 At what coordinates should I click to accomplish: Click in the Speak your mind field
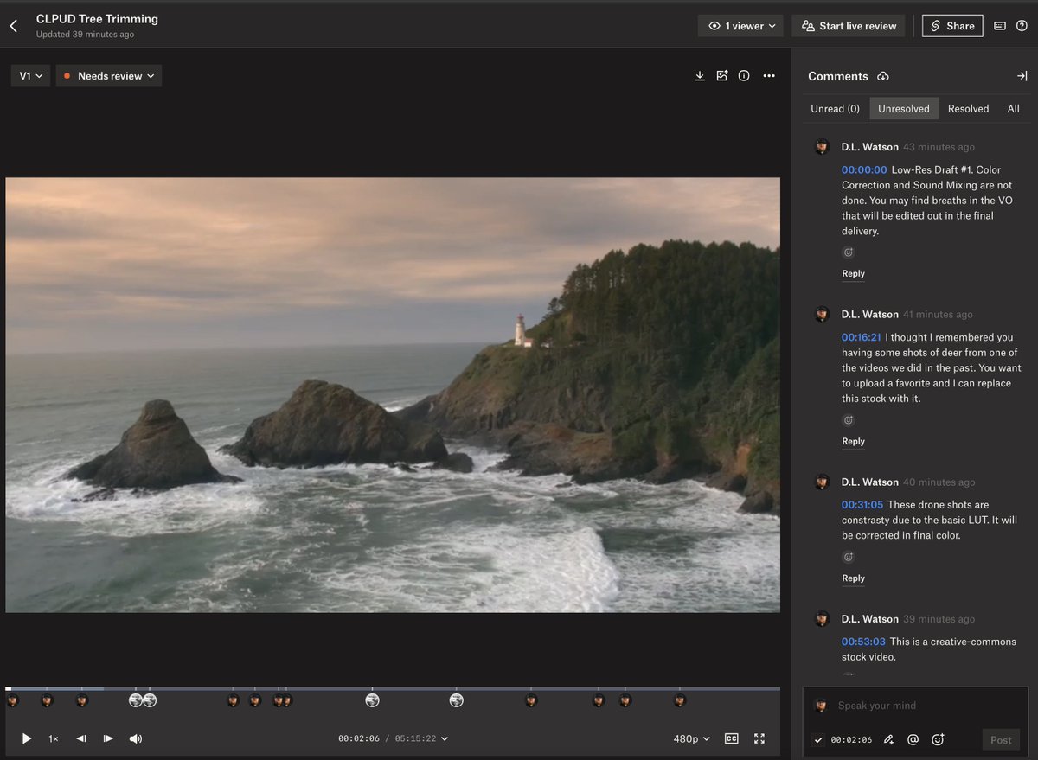917,706
